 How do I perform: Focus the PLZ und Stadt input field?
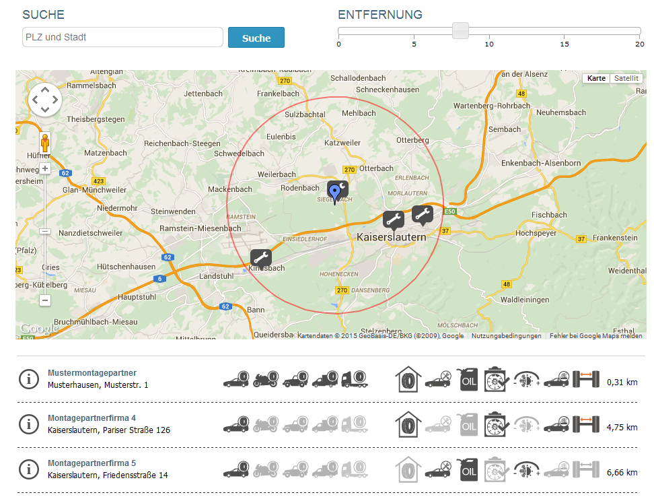point(122,37)
